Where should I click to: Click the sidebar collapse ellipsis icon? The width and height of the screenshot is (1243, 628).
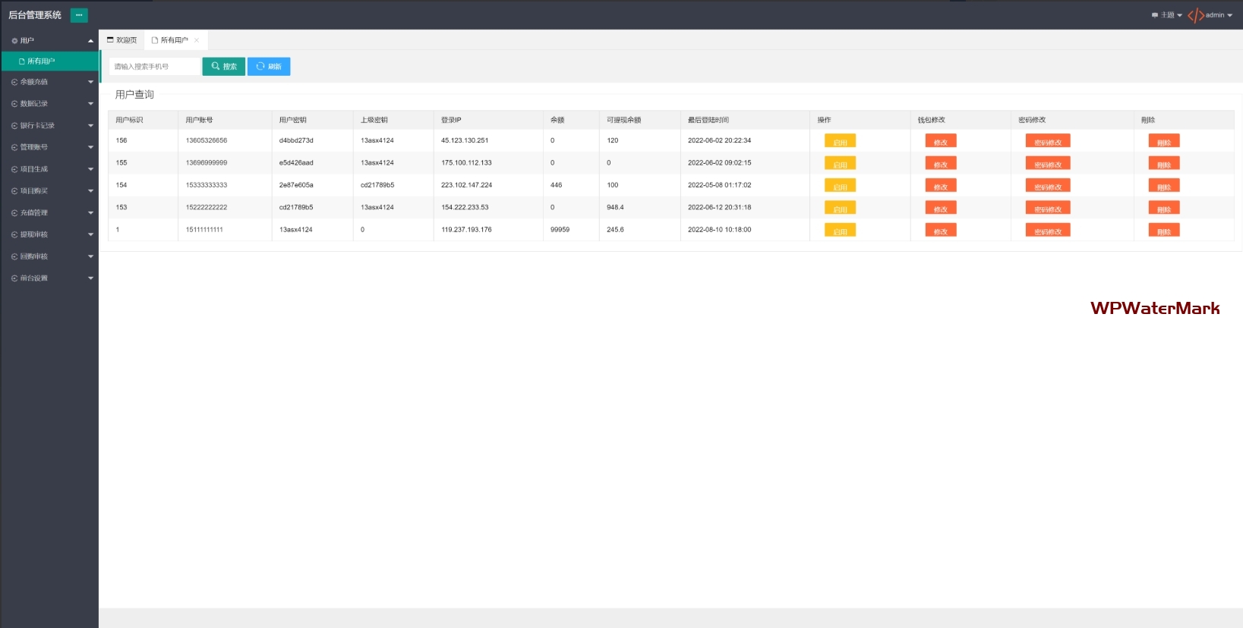[x=79, y=15]
